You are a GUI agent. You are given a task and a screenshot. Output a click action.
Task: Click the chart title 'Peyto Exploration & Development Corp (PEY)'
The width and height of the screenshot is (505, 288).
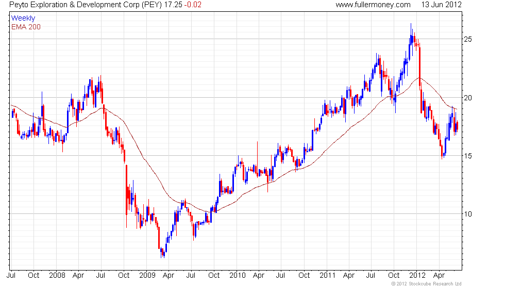pos(86,5)
